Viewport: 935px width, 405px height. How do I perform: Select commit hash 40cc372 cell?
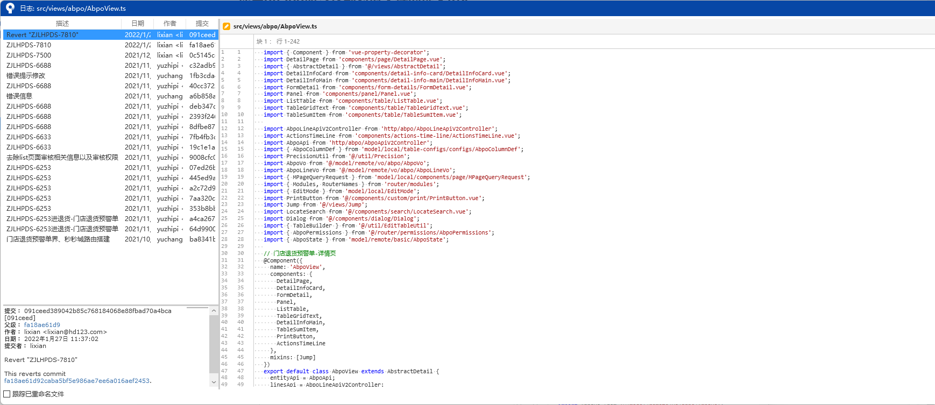(202, 86)
